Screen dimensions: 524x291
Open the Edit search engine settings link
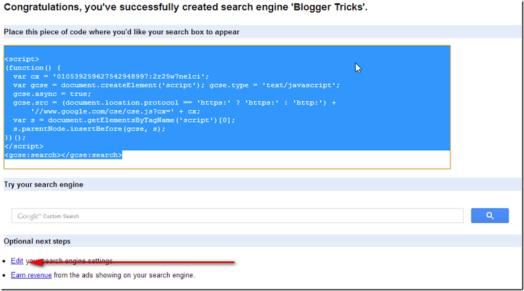[x=17, y=261]
